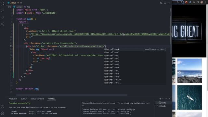Click the Open Changes icon in editor toolbar
The image size is (208, 117).
[x=161, y=3]
